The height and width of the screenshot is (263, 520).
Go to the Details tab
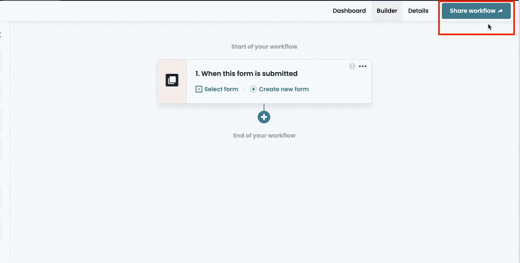coord(418,11)
